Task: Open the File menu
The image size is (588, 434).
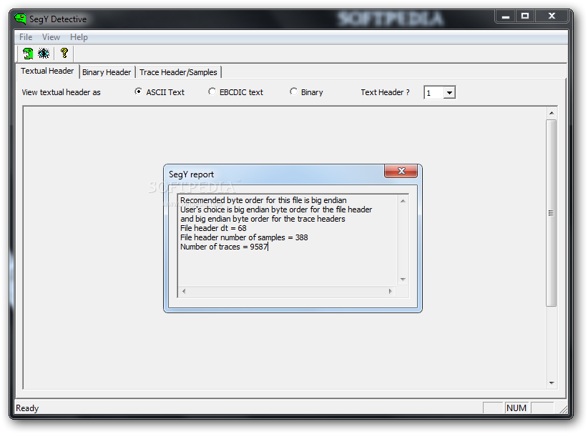Action: click(26, 37)
